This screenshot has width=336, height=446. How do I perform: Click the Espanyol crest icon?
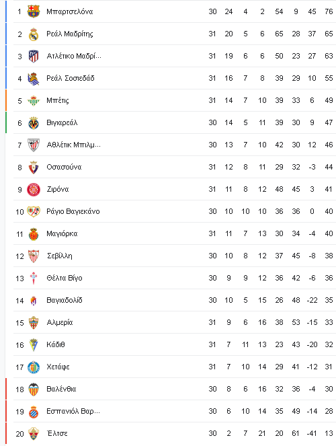[34, 412]
